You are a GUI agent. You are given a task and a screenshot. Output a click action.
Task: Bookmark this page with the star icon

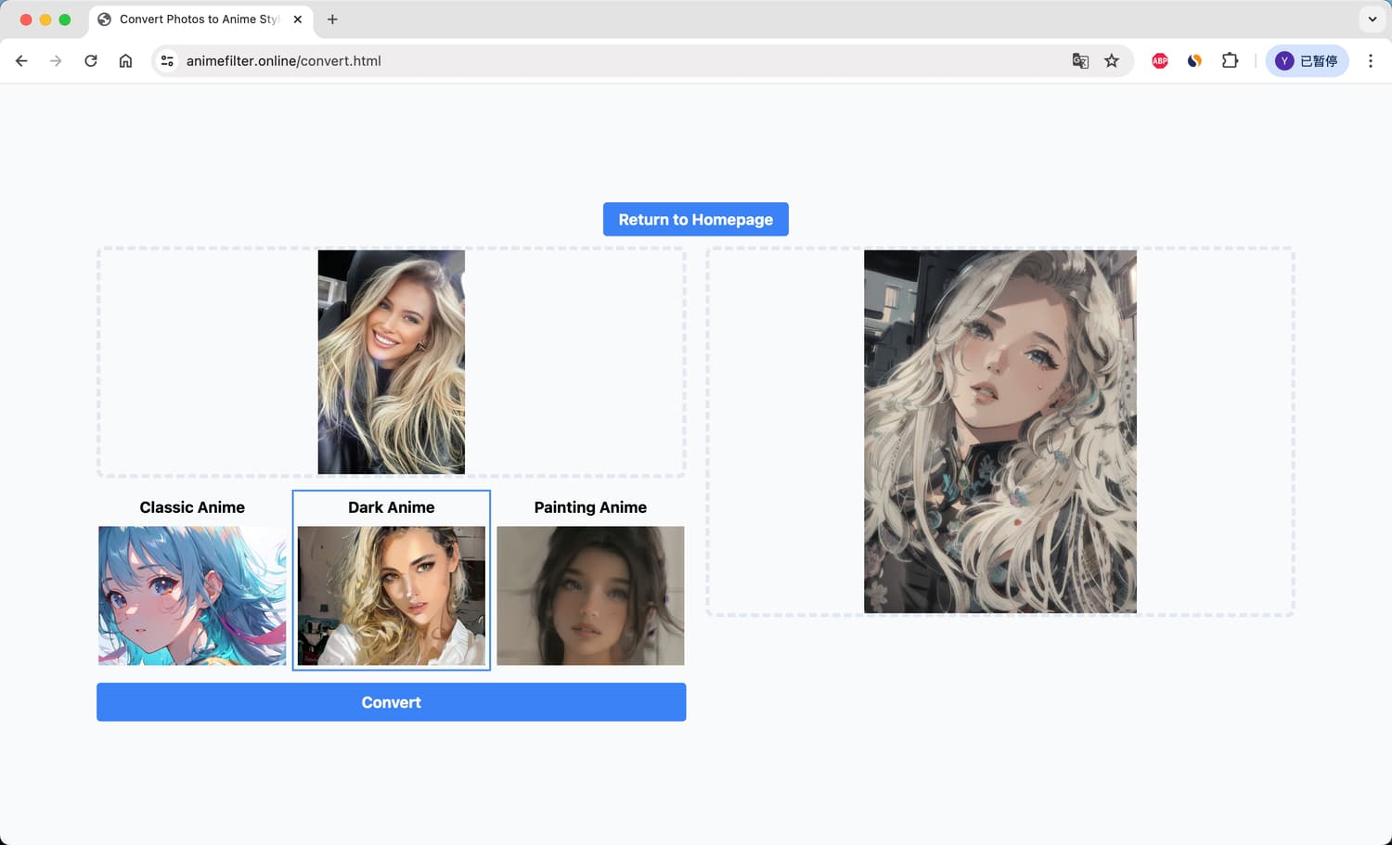click(x=1112, y=61)
